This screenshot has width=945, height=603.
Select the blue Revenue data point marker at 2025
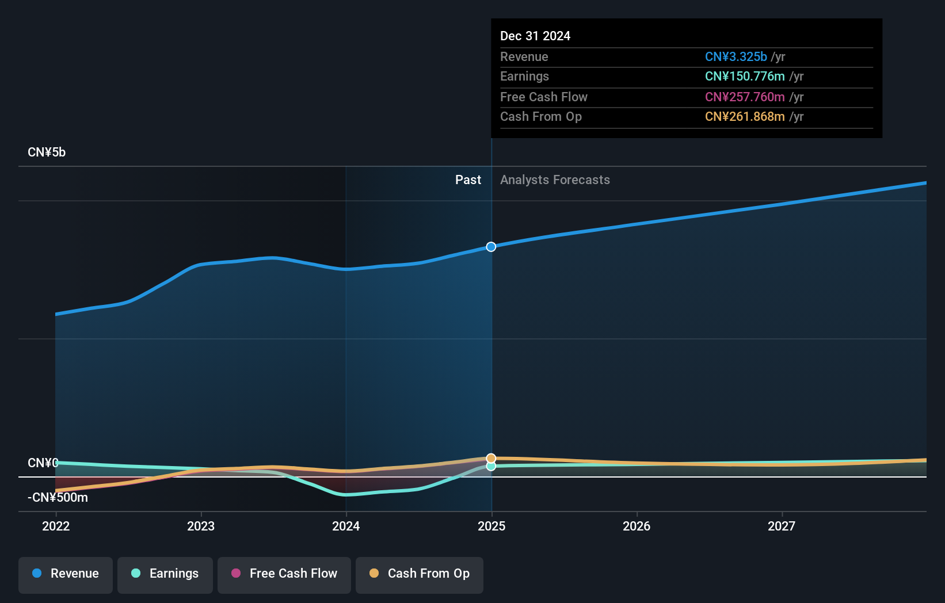tap(491, 246)
